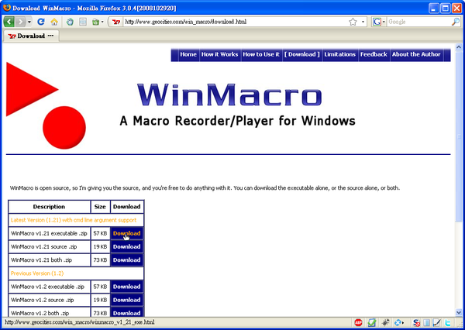Click the 'Previous Version (1.2)' heading text
Image resolution: width=465 pixels, height=330 pixels.
(x=37, y=273)
